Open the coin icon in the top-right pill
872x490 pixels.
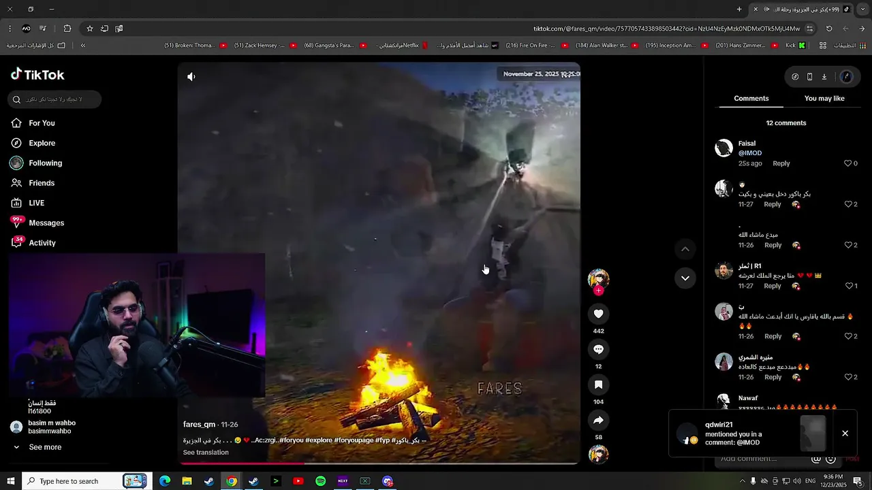click(x=795, y=77)
